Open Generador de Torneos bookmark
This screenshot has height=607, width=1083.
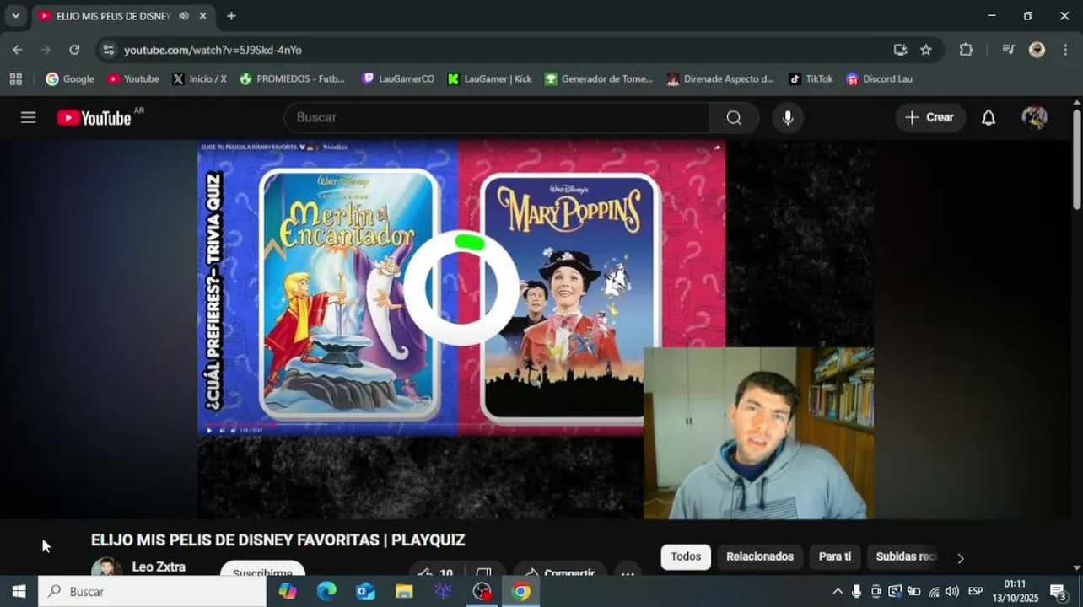[599, 78]
